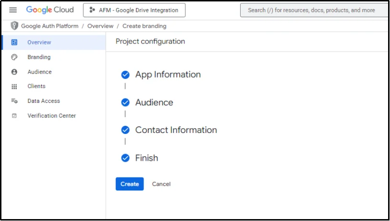
Task: Go to Overview breadcrumb link
Action: pos(100,26)
